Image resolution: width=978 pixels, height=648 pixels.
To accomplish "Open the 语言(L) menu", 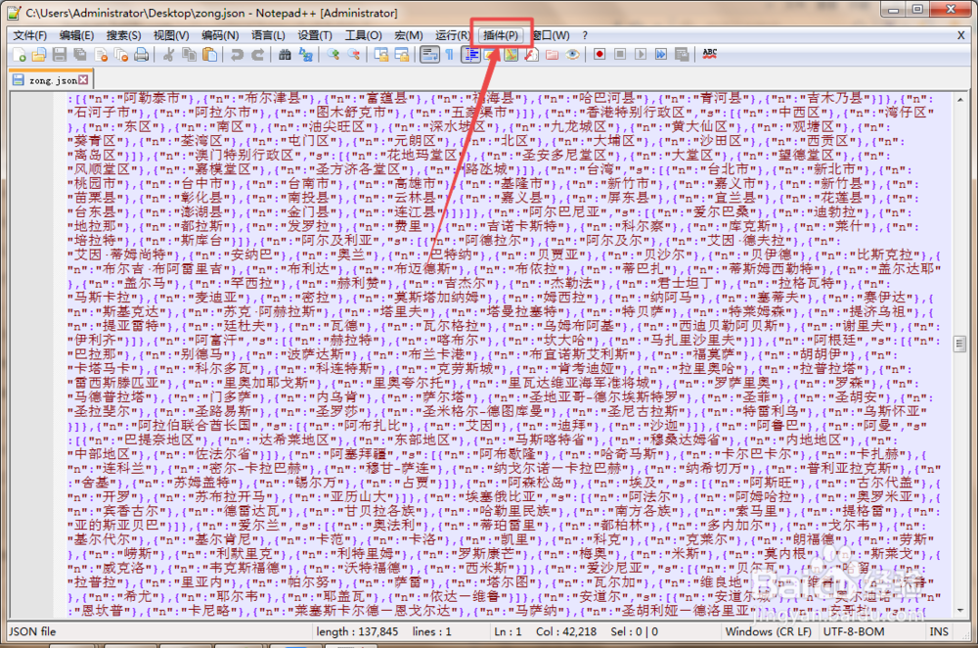I will [268, 35].
